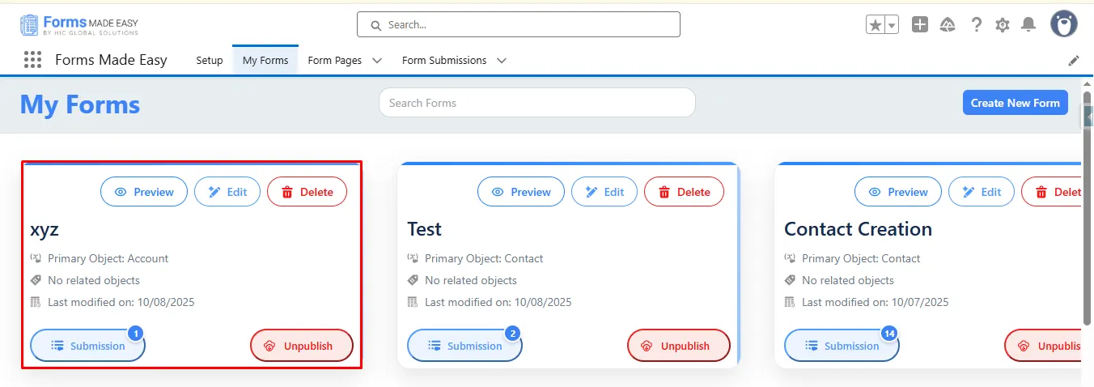
Task: Switch to the Setup tab
Action: tap(210, 61)
